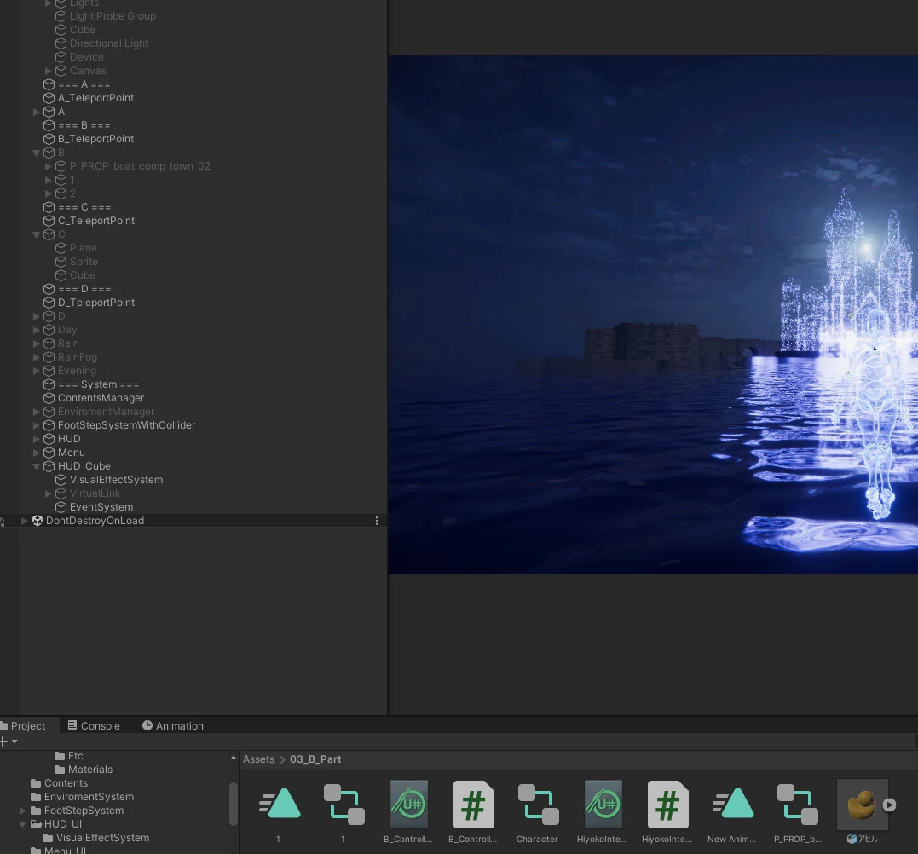Expand the Day object
The height and width of the screenshot is (854, 918).
coord(37,330)
